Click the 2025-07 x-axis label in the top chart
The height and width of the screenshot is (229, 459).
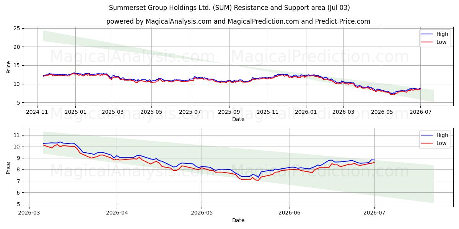[190, 112]
